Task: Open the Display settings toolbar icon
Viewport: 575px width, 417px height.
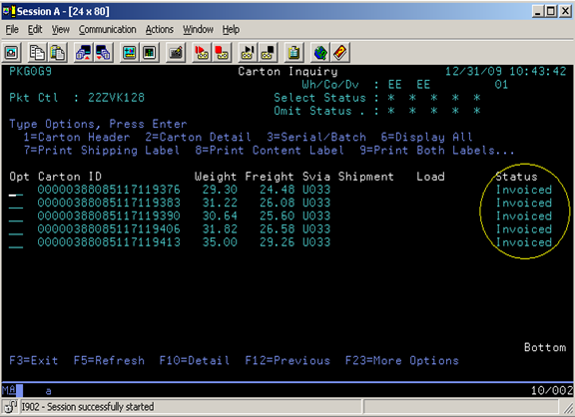Action: point(129,53)
